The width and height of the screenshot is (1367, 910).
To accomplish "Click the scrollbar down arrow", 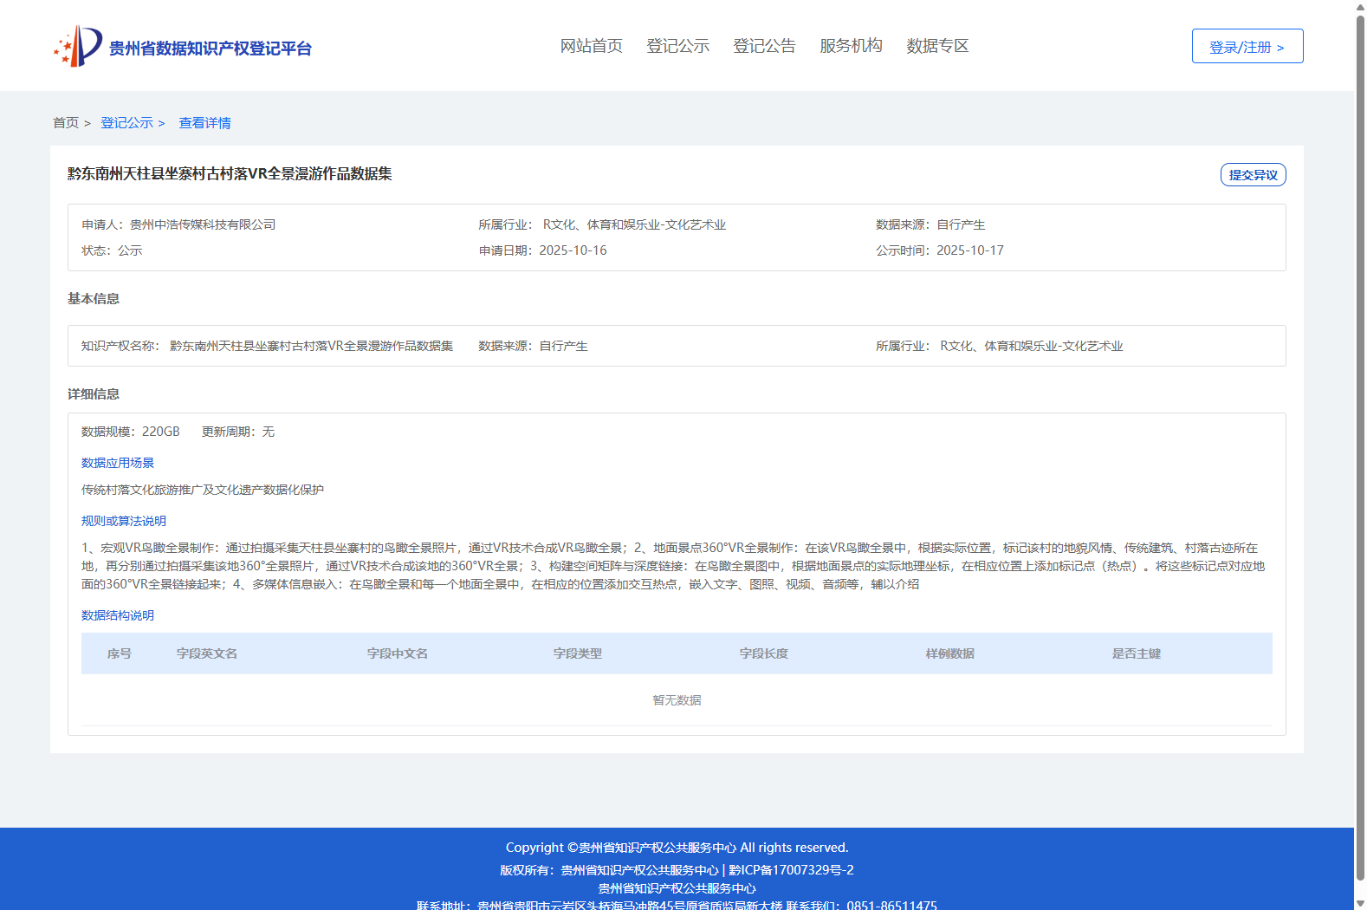I will tap(1360, 903).
